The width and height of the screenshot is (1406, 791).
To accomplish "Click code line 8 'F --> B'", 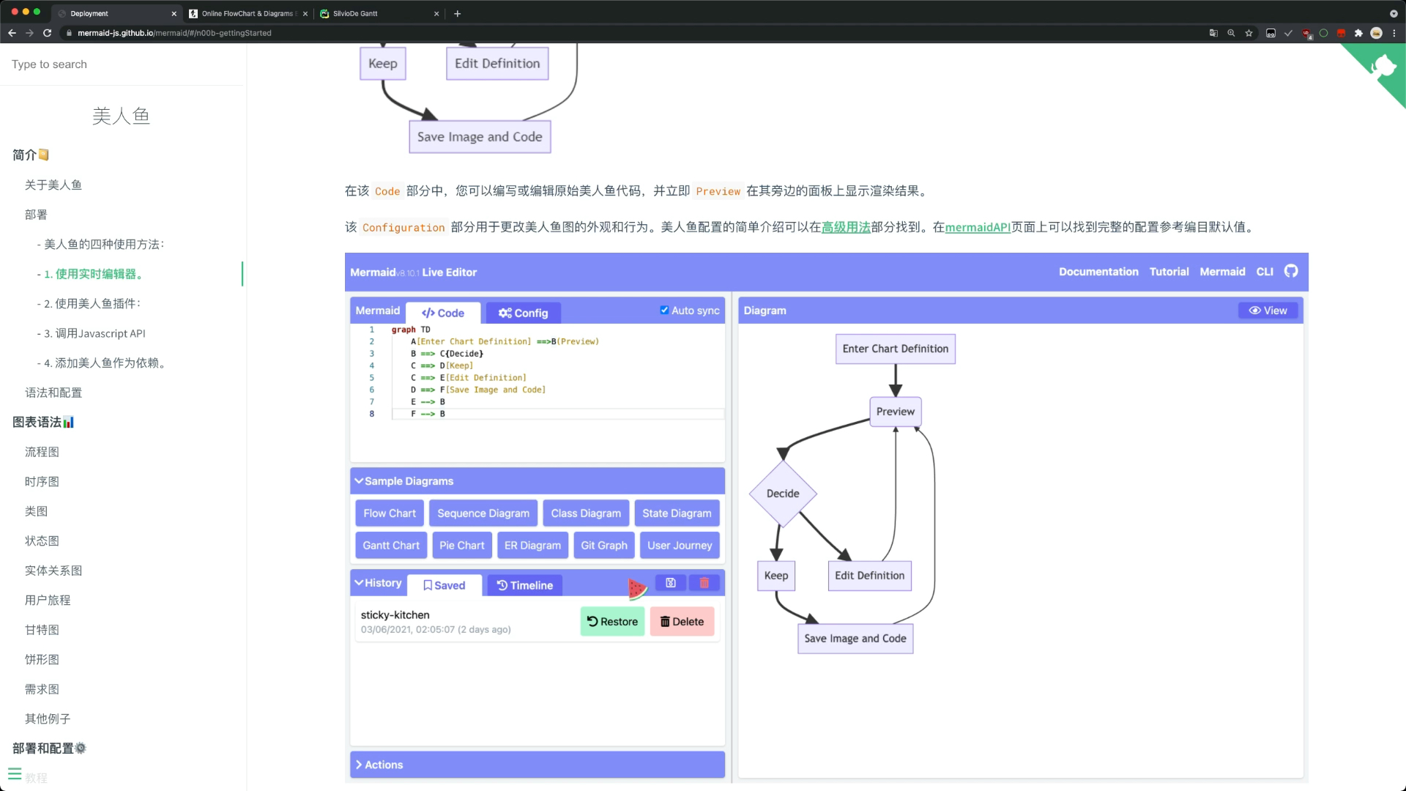I will tap(428, 414).
